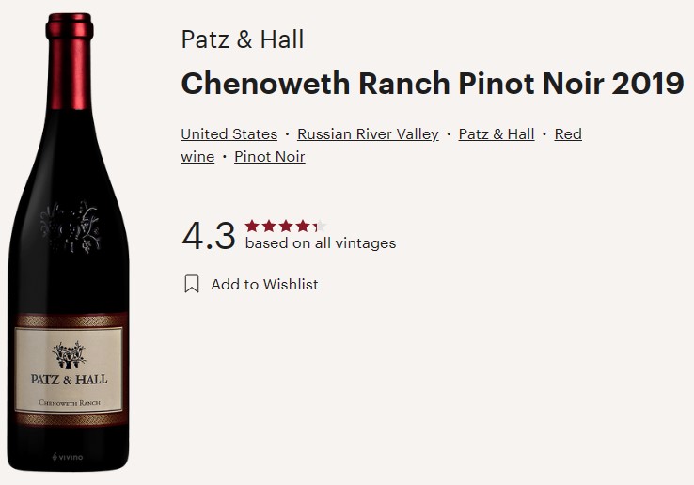Click the Patz & Hall heading above title
Viewport: 694px width, 485px height.
[242, 40]
